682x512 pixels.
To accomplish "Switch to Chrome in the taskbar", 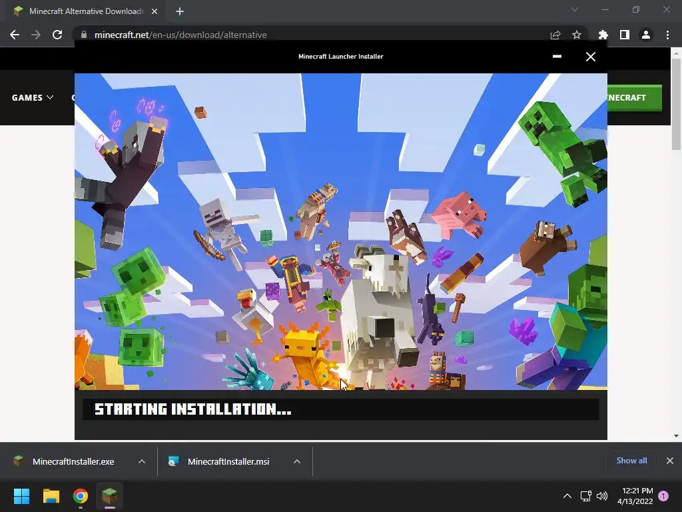I will (x=81, y=496).
